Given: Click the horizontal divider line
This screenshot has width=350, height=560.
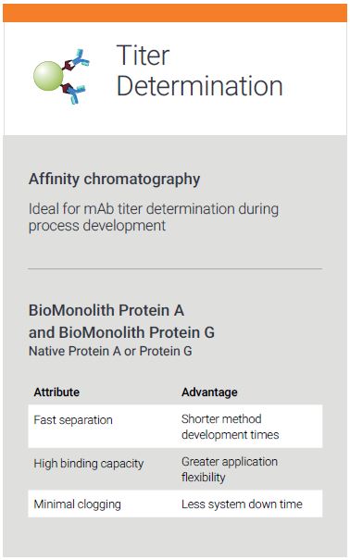Looking at the screenshot, I should (x=175, y=268).
